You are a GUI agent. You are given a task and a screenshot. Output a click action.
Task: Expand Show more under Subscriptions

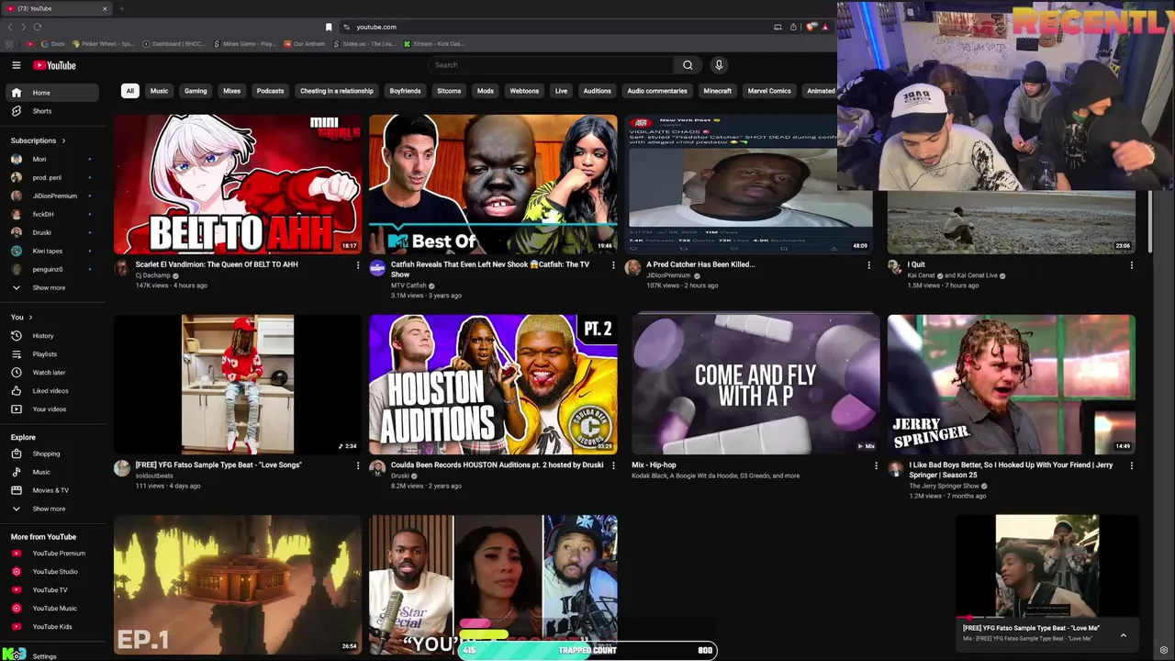(x=51, y=287)
